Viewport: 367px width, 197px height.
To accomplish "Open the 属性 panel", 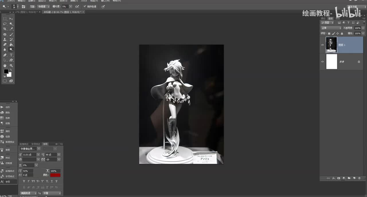I will coord(8,131).
